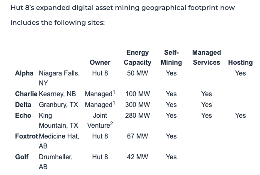Click the 67 MW value for Foxtrot

137,136
